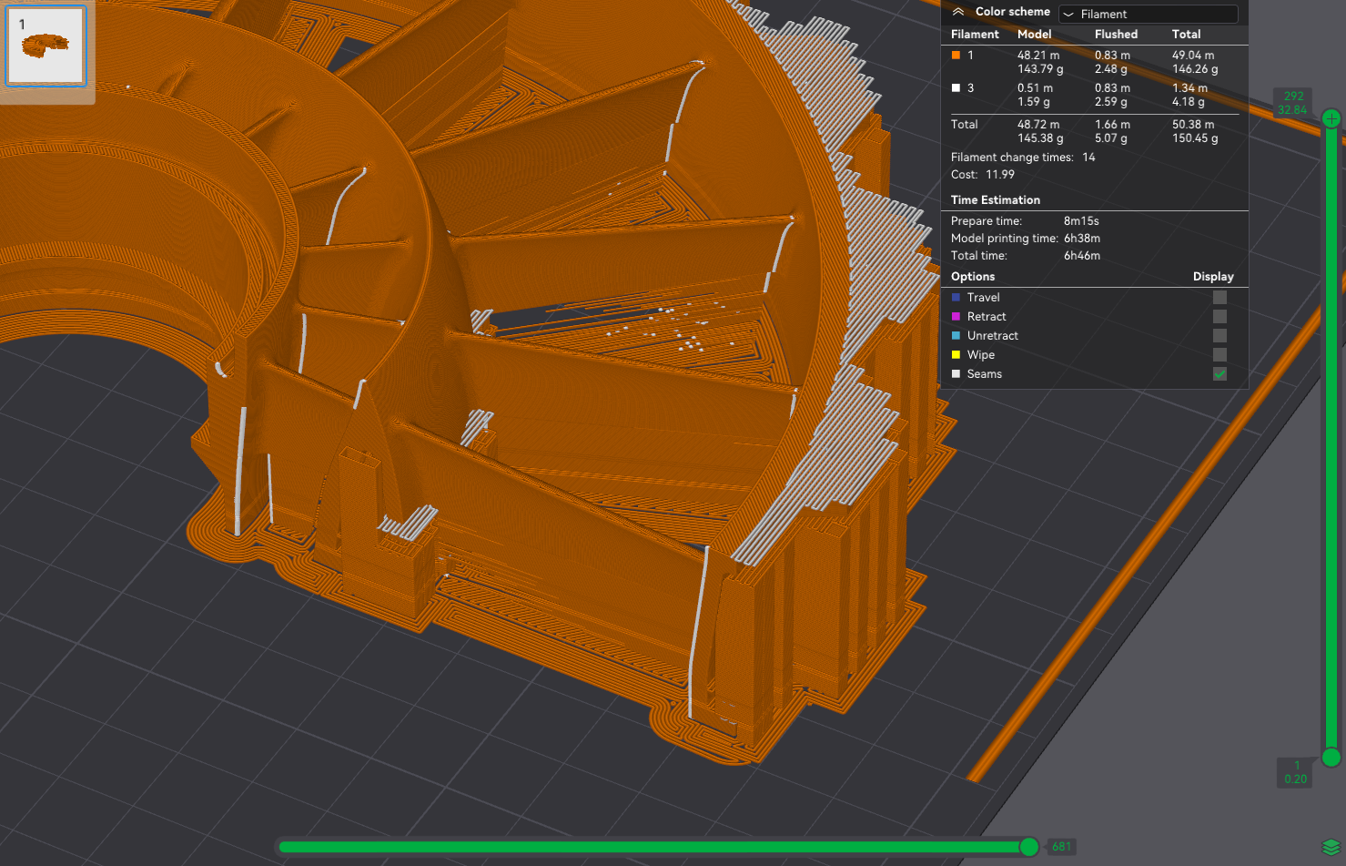This screenshot has width=1346, height=866.
Task: Click Total time value 6h46m
Action: point(1082,256)
